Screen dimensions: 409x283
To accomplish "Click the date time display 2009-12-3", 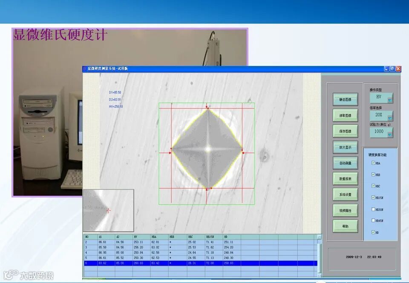I will [x=363, y=257].
